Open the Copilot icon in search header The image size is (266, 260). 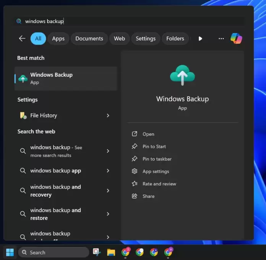pos(236,39)
